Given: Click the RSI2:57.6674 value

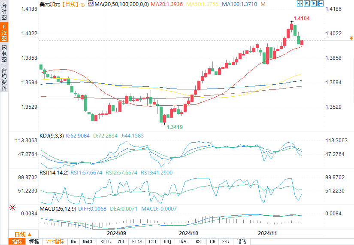Looking at the screenshot, I should pos(121,173).
